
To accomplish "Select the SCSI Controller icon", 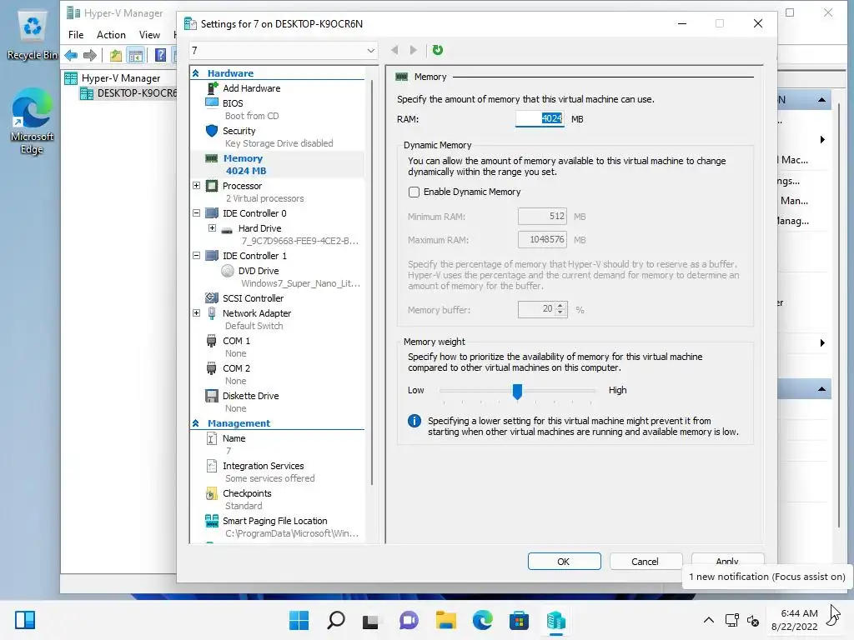I will tap(211, 298).
